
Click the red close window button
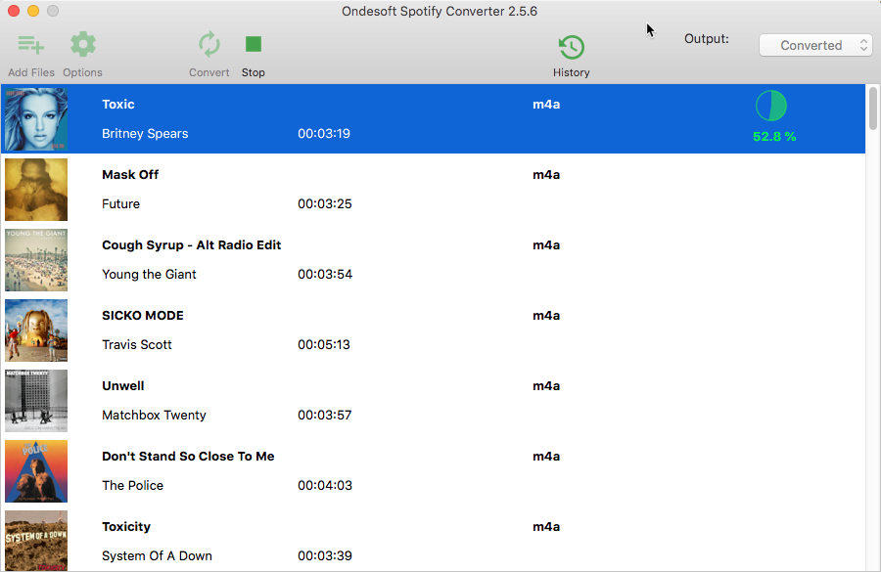[x=14, y=11]
